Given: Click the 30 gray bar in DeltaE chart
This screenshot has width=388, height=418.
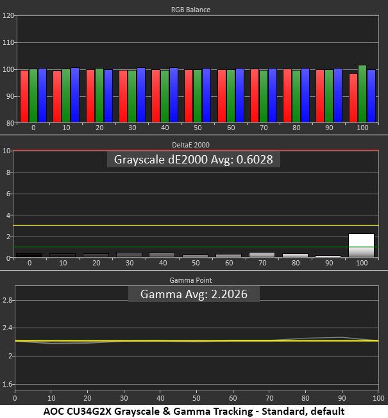Looking at the screenshot, I should (130, 255).
